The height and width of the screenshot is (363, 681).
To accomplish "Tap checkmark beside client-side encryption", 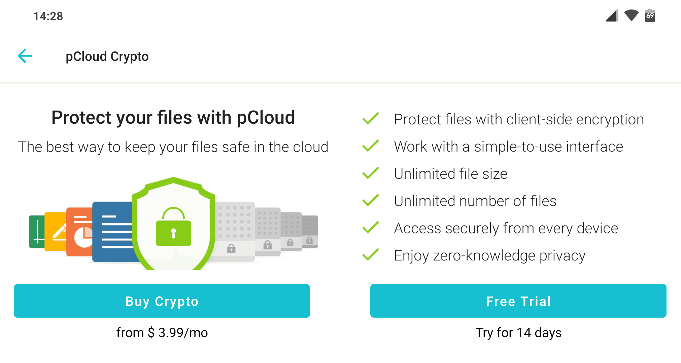I will pos(371,119).
